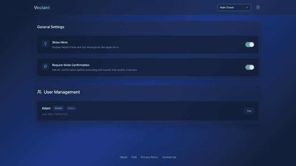Click the Active status badge for Adam
This screenshot has height=166, width=296.
(x=71, y=108)
